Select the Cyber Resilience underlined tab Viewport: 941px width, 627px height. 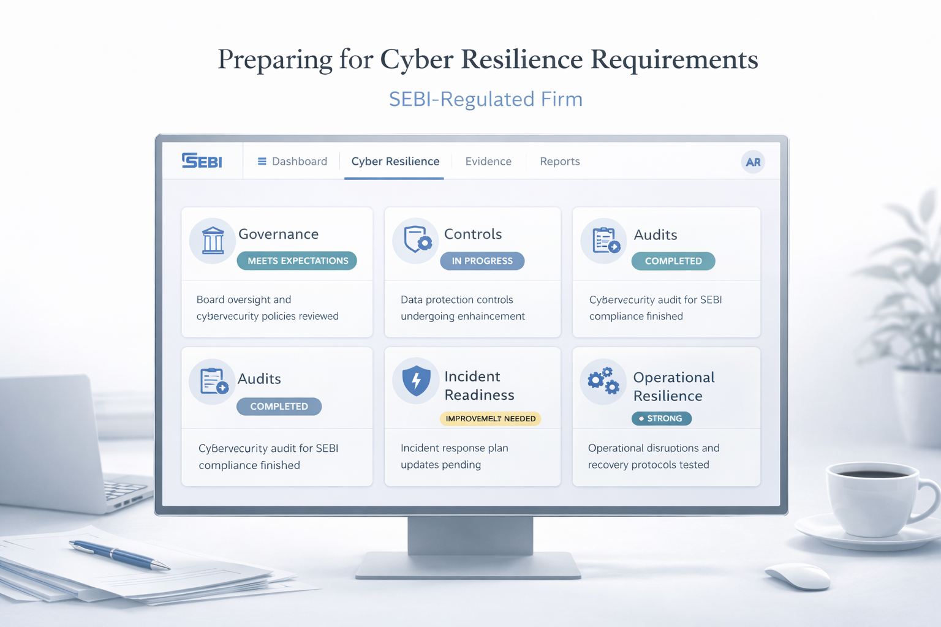pos(395,161)
